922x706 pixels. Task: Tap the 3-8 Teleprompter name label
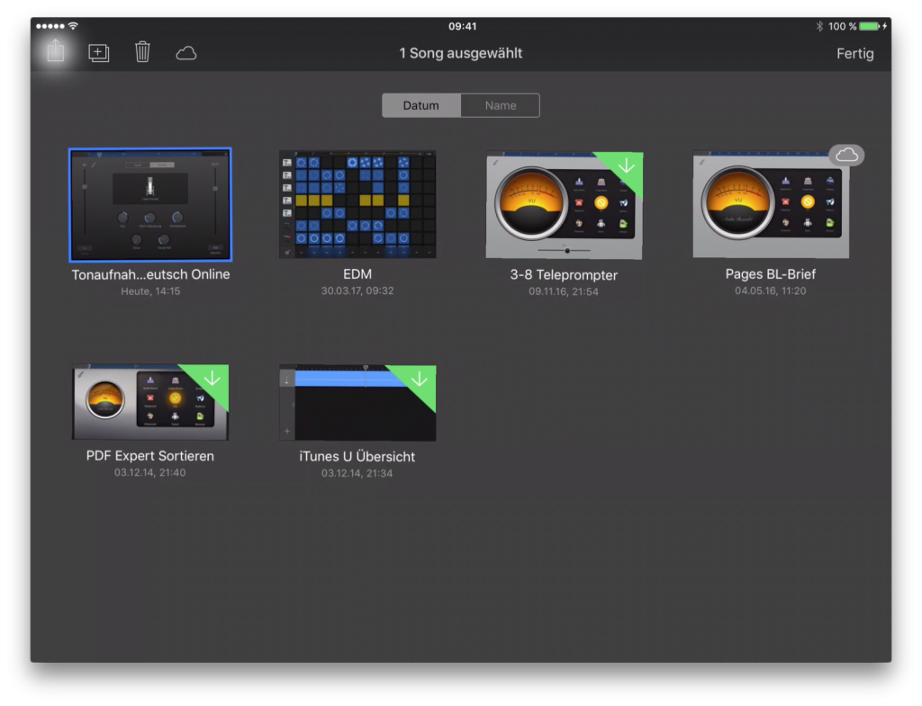[x=564, y=275]
